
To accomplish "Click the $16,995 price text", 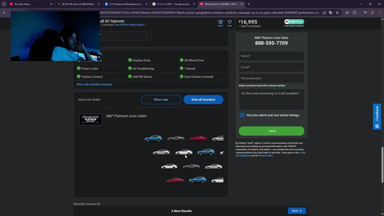I will tap(248, 22).
